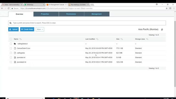This screenshot has width=176, height=99.
Task: Open the More dropdown menu
Action: point(40,29)
